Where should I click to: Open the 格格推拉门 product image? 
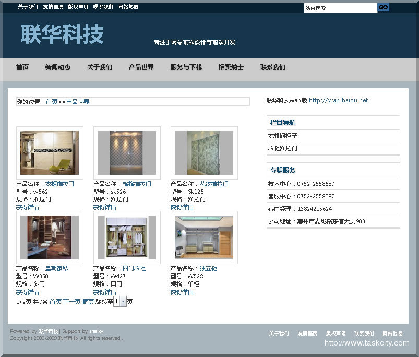(127, 153)
